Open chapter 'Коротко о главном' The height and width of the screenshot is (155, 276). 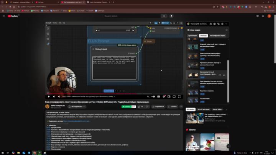point(207,93)
